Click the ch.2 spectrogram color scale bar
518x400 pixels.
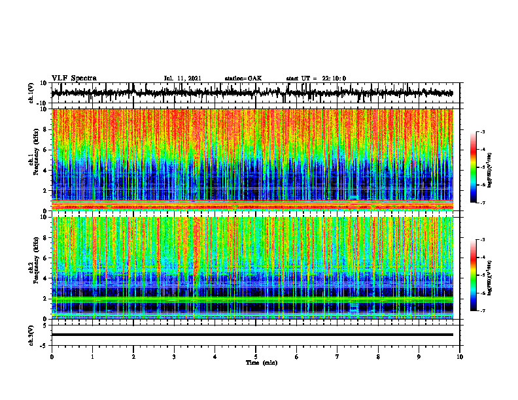pyautogui.click(x=473, y=275)
